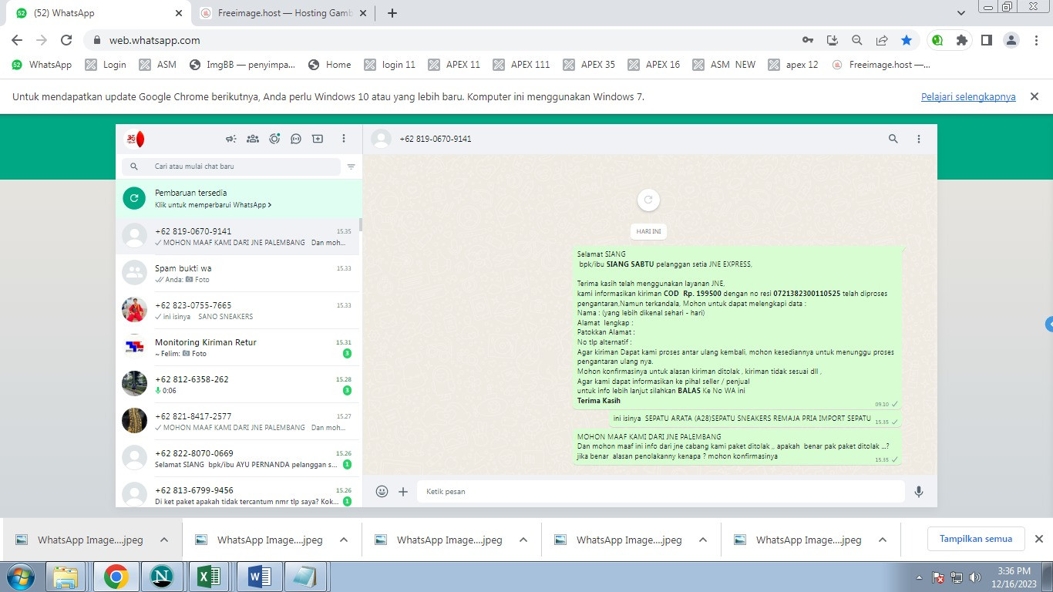
Task: Click the zoom magnifier icon in address bar
Action: coord(856,40)
